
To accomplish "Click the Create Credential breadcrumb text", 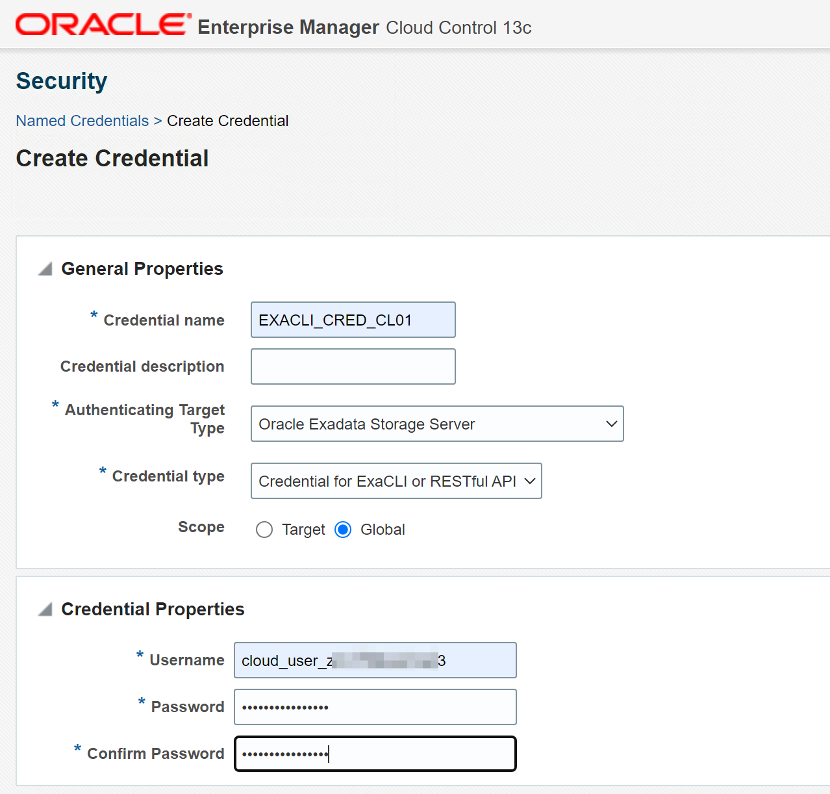I will [x=227, y=121].
